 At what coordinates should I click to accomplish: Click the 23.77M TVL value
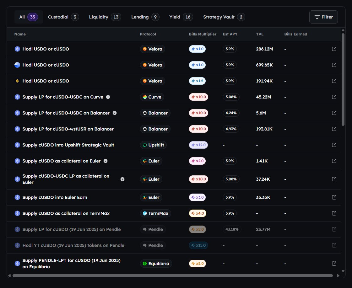point(263,229)
